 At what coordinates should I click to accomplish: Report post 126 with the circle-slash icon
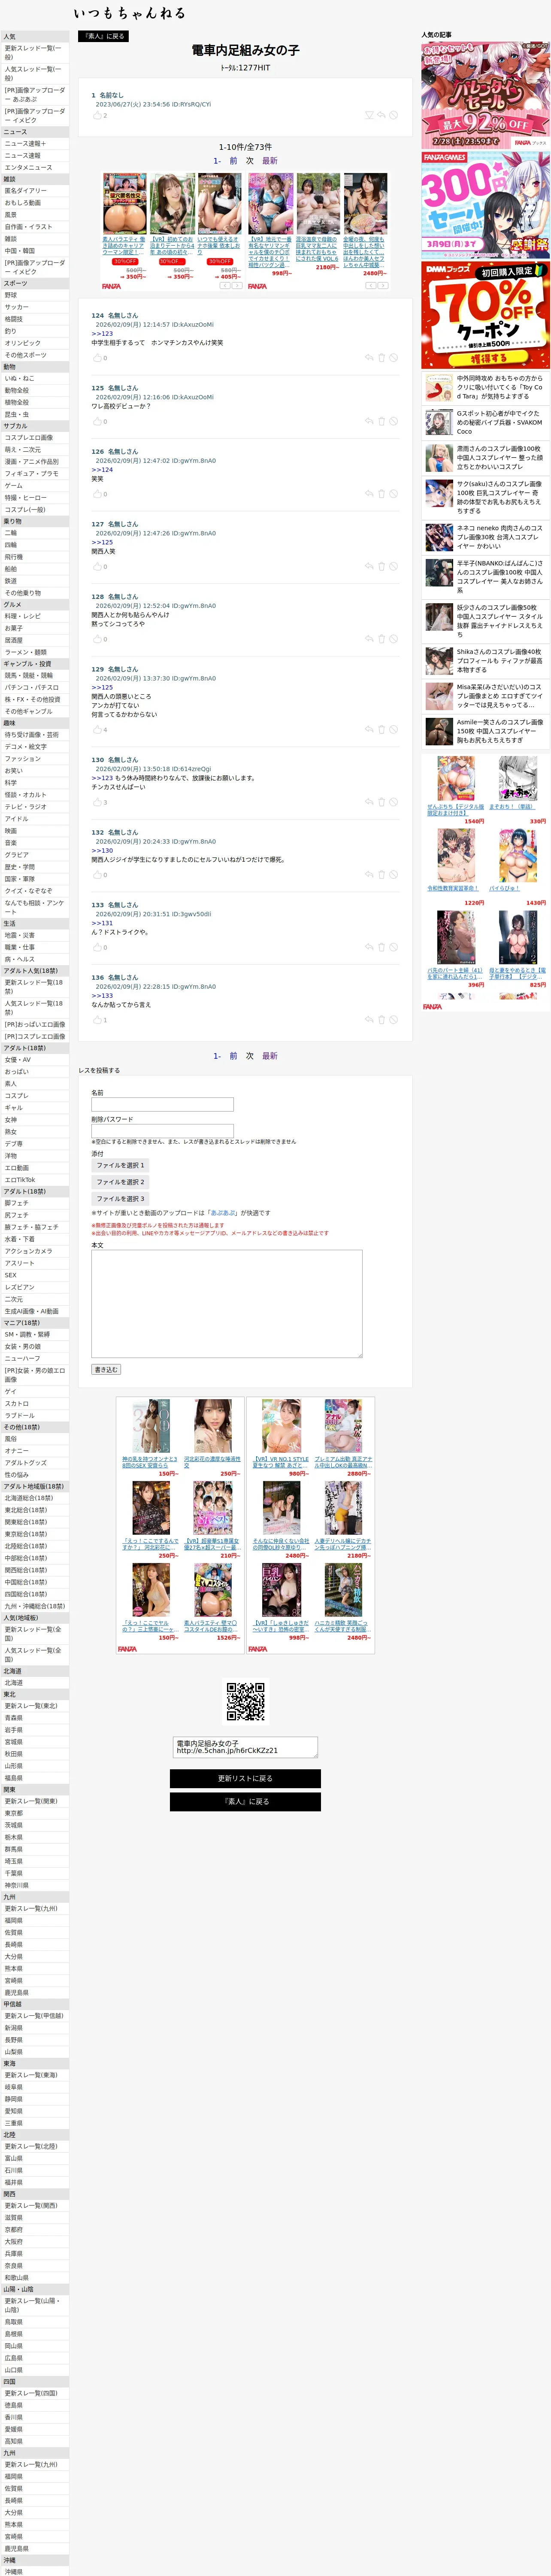point(394,494)
